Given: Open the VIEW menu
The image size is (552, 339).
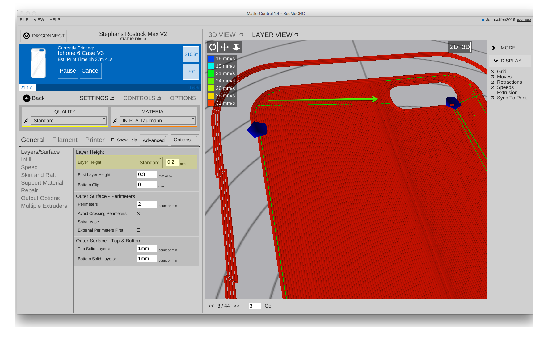Looking at the screenshot, I should [x=39, y=19].
